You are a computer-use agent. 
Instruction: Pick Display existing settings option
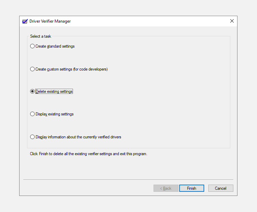(52, 114)
